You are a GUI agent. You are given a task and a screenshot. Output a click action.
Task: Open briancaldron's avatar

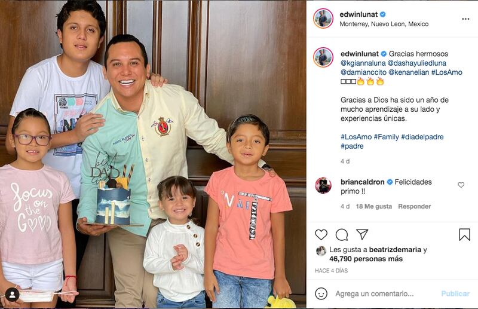click(x=323, y=185)
